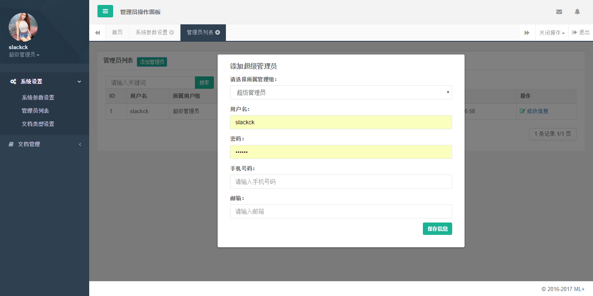Open the 所属管理组 select box

pyautogui.click(x=341, y=92)
